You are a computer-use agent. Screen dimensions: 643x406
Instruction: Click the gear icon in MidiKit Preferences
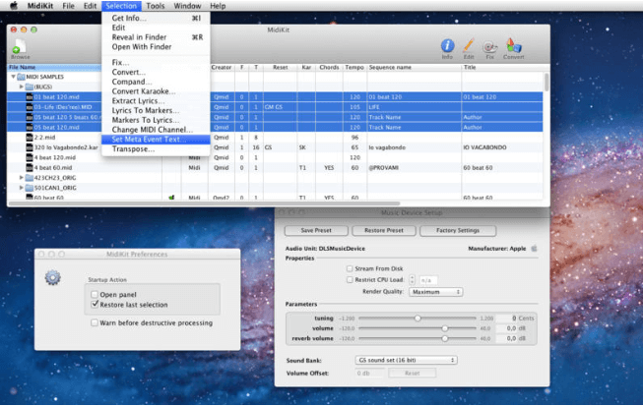coord(52,278)
